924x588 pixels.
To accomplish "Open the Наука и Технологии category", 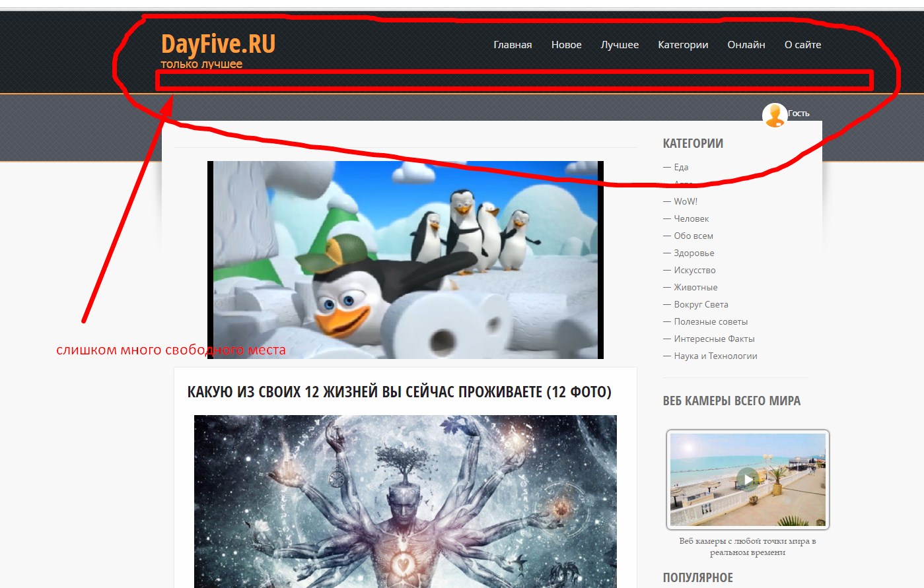I will click(715, 356).
